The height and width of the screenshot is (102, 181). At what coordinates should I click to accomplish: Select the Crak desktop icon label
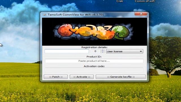(x=120, y=1)
